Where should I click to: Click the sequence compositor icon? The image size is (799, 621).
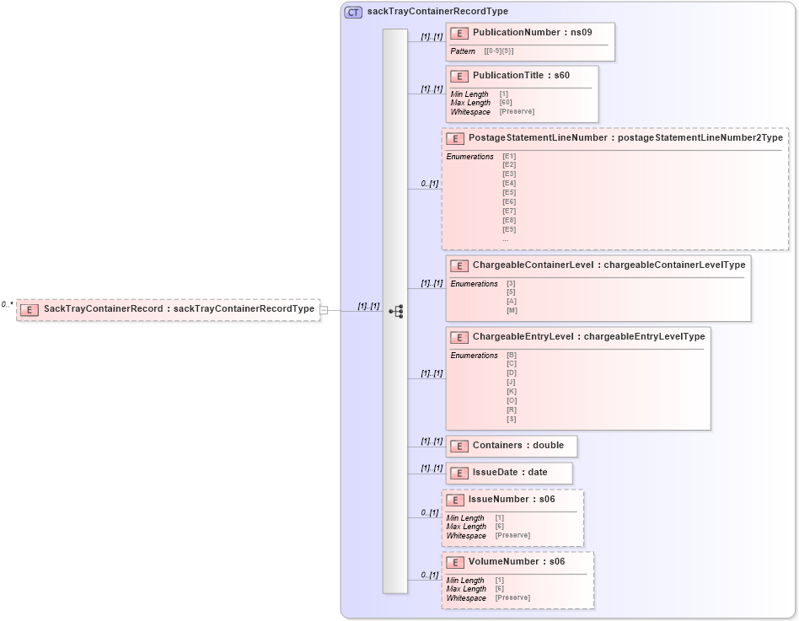click(395, 312)
